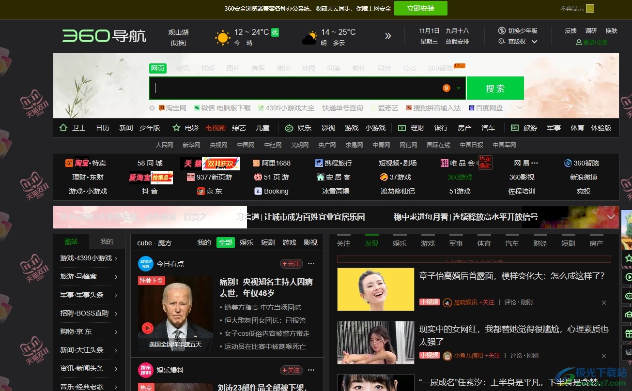Click 不再显示 on top banner
This screenshot has width=632, height=391.
pos(572,8)
